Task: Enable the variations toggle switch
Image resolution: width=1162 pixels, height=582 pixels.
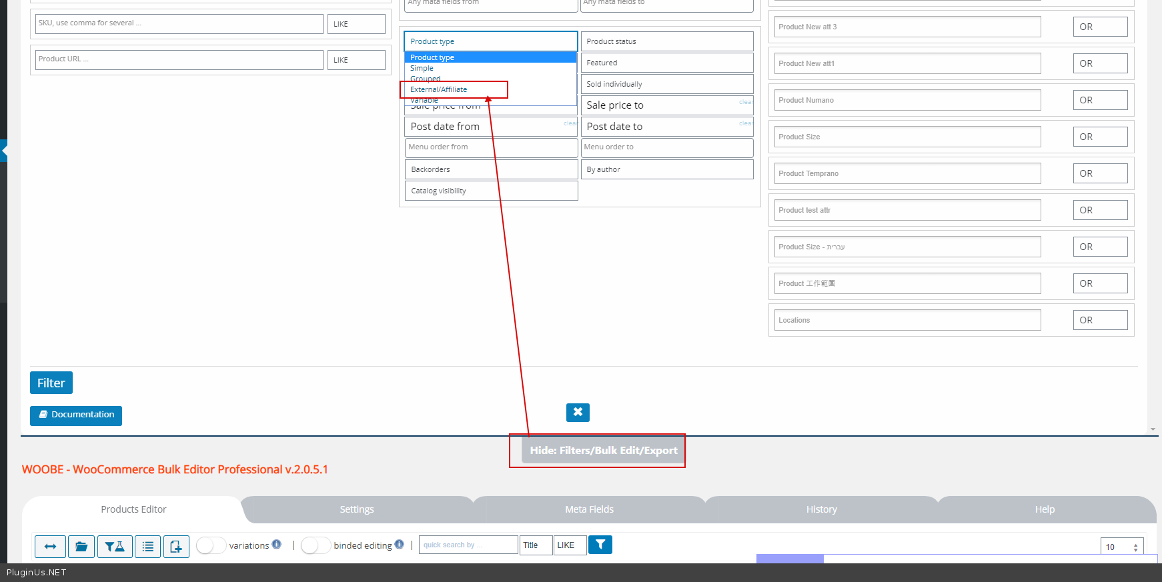Action: point(211,545)
